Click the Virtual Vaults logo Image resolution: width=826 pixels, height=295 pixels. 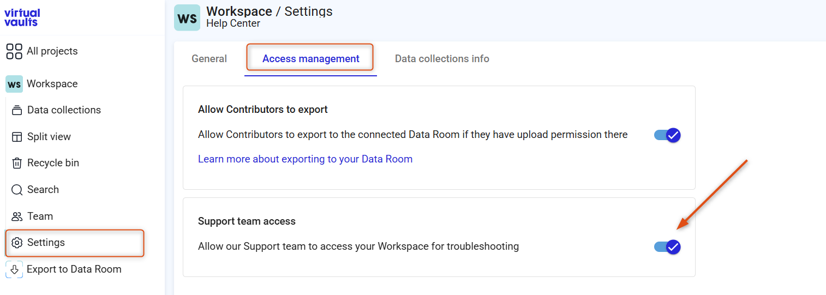[x=22, y=17]
